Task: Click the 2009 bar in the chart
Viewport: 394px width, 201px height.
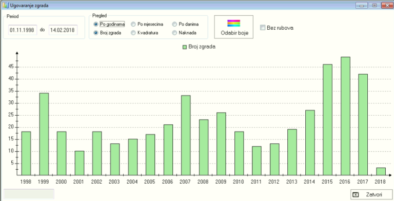Action: 221,144
